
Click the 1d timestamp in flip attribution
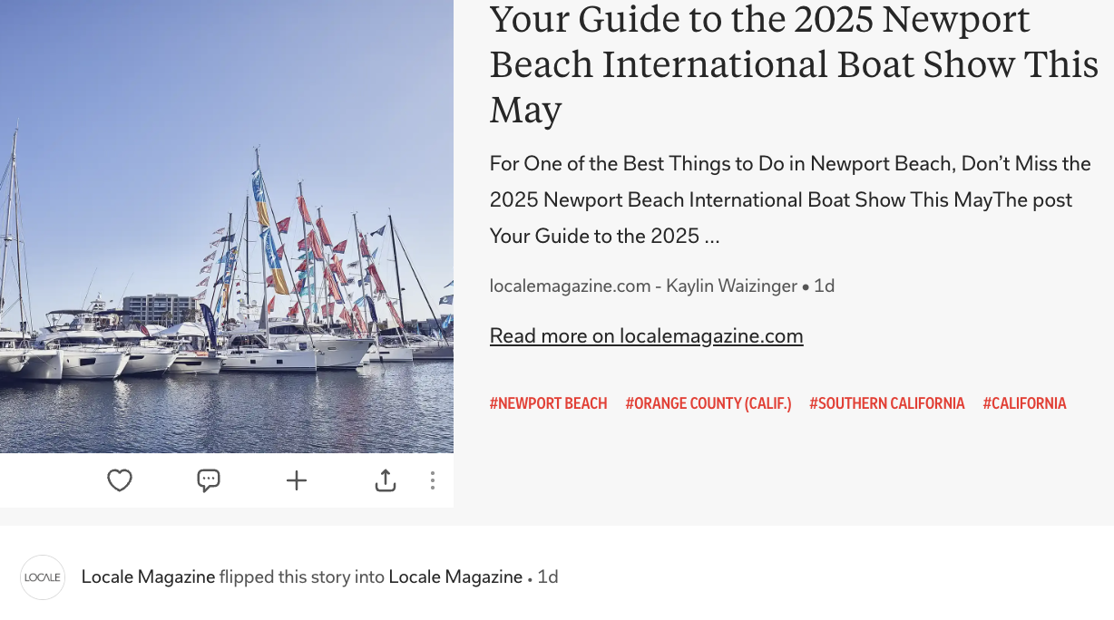[x=548, y=576]
